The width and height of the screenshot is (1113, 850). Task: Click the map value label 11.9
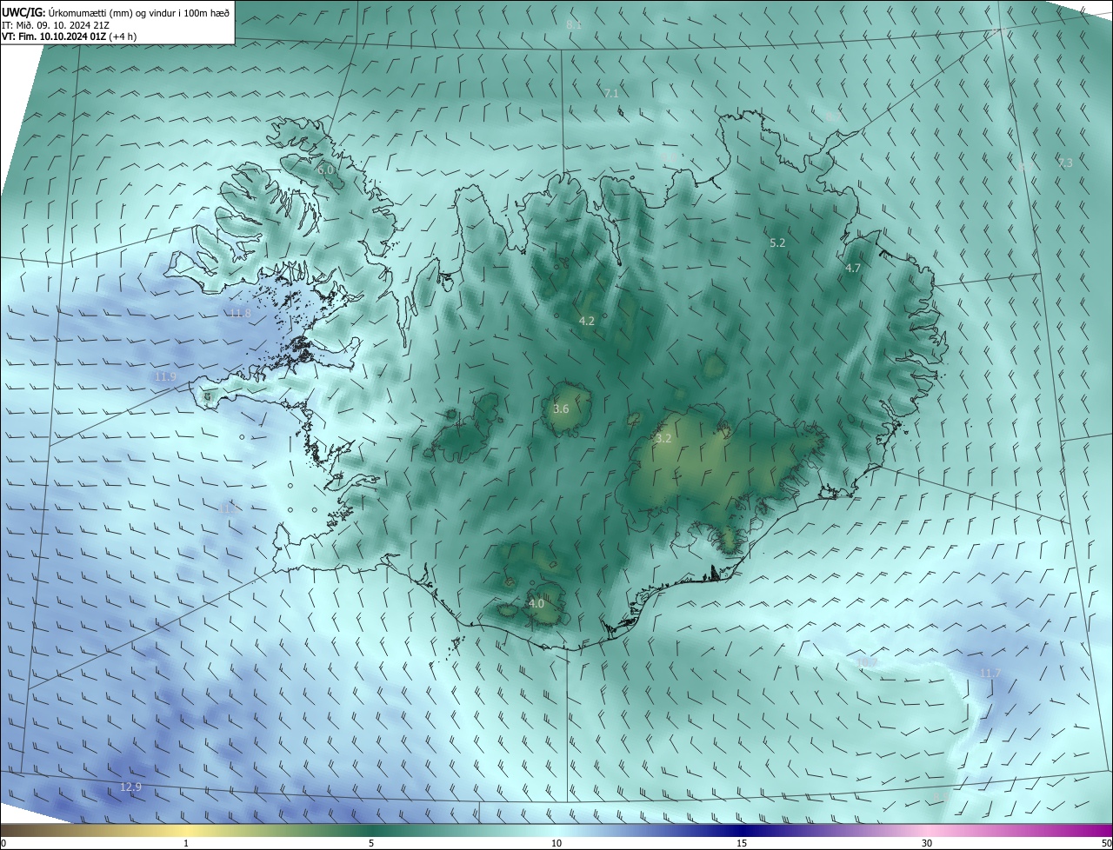coord(165,377)
